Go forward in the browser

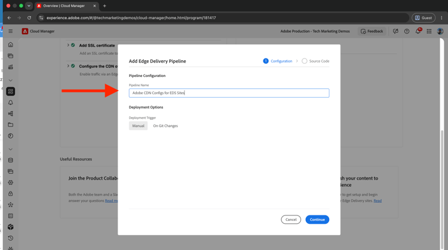(19, 18)
